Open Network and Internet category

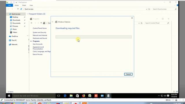click(40, 35)
